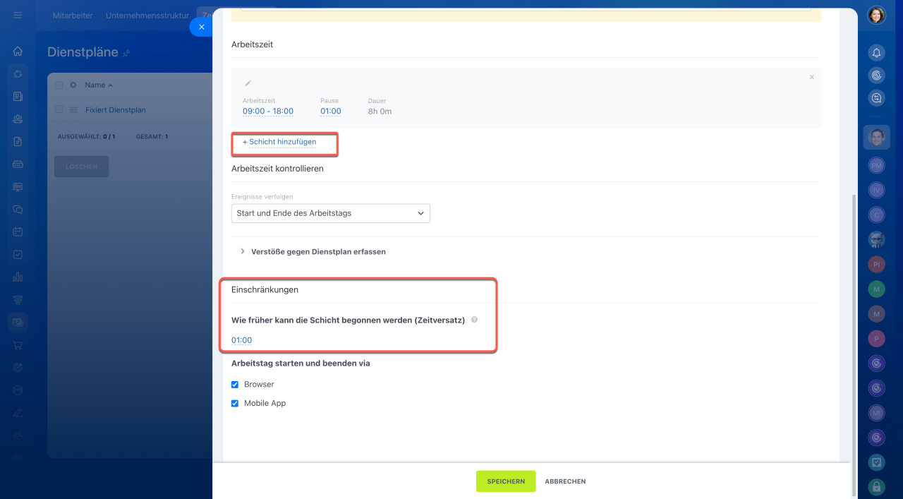Edit the 01:00 Zeitversatz time value
Image resolution: width=903 pixels, height=499 pixels.
pyautogui.click(x=241, y=340)
